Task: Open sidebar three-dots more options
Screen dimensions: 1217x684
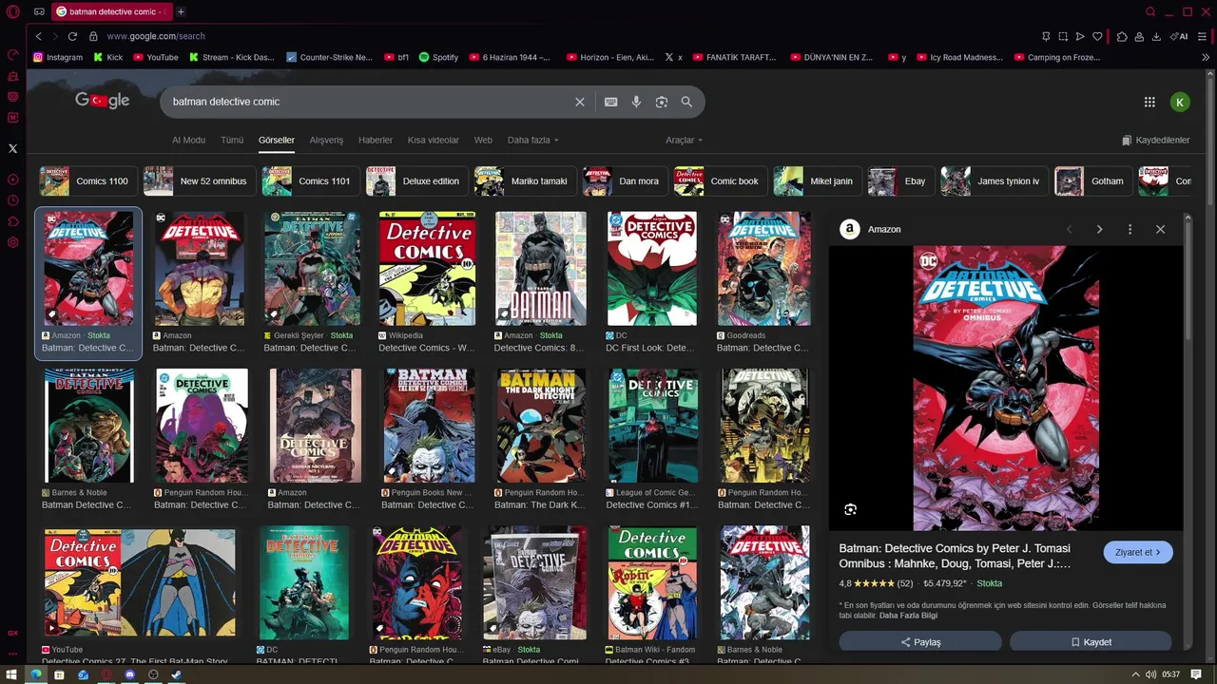Action: (x=13, y=654)
